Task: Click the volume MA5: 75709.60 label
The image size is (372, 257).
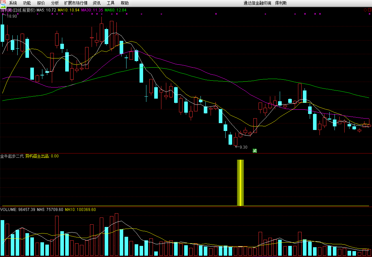Action: (50, 210)
